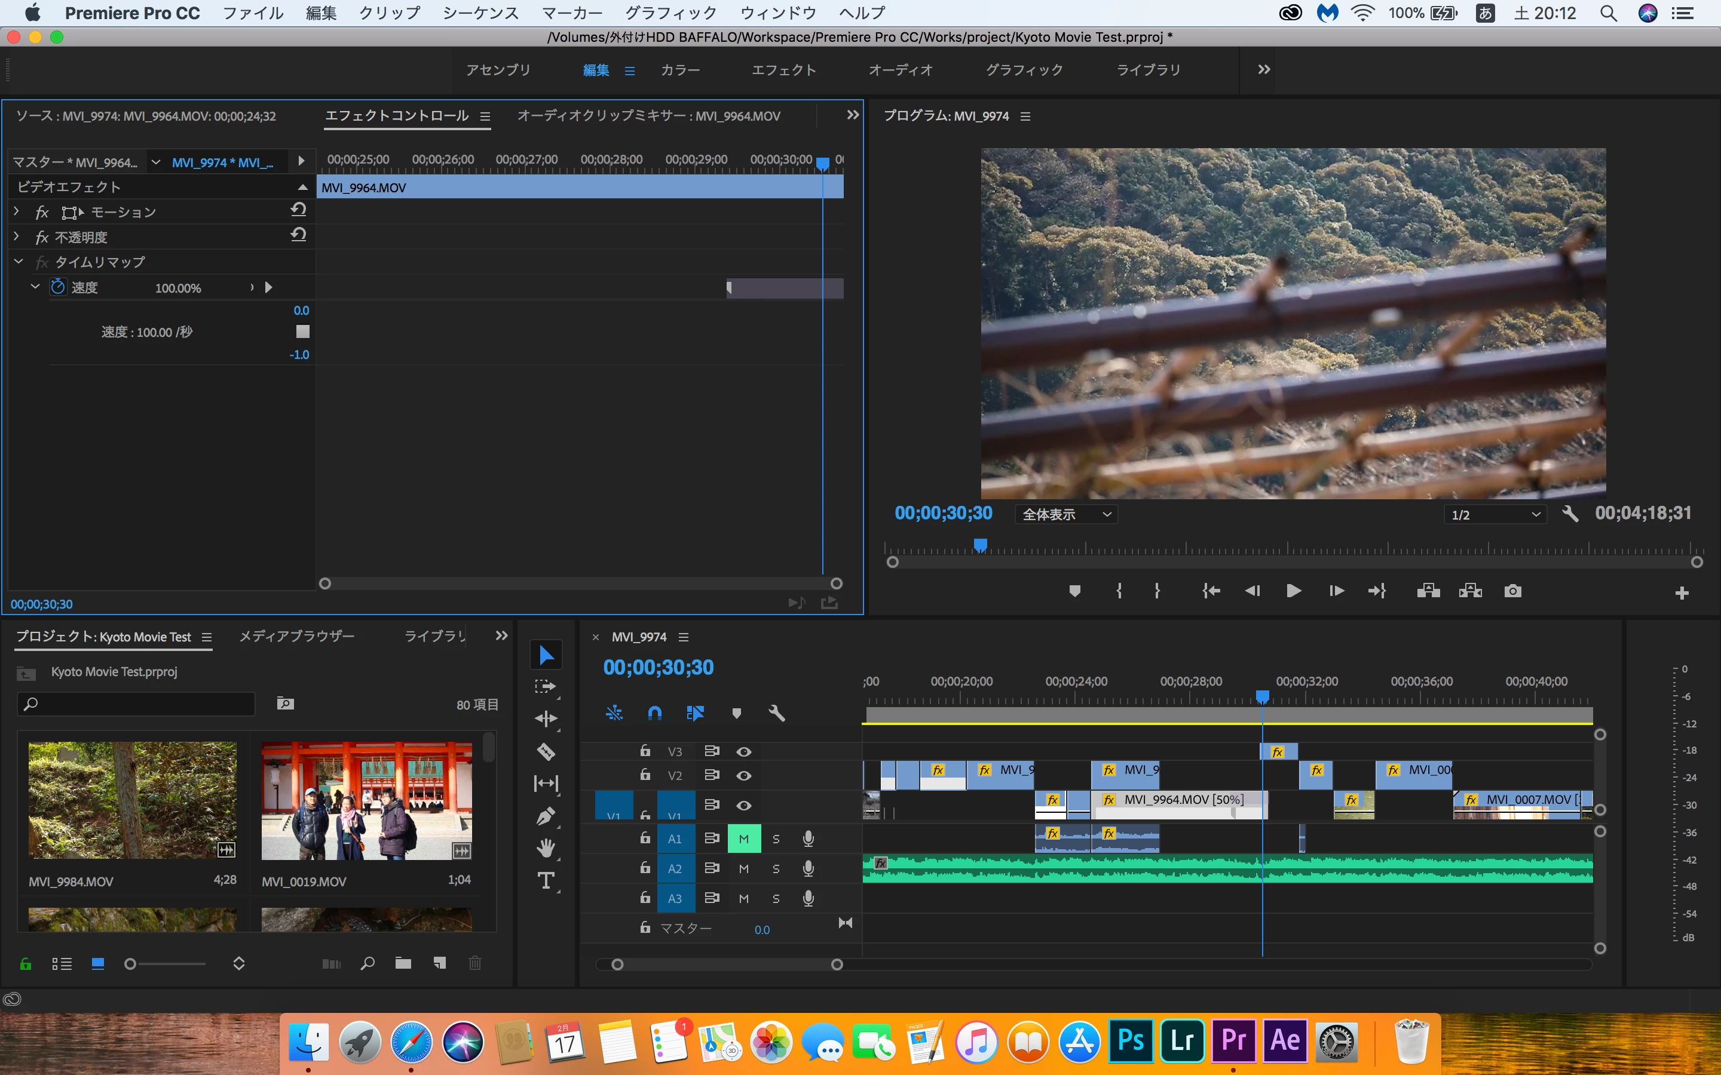Click the Export Frame camera icon
This screenshot has width=1721, height=1075.
(1512, 591)
